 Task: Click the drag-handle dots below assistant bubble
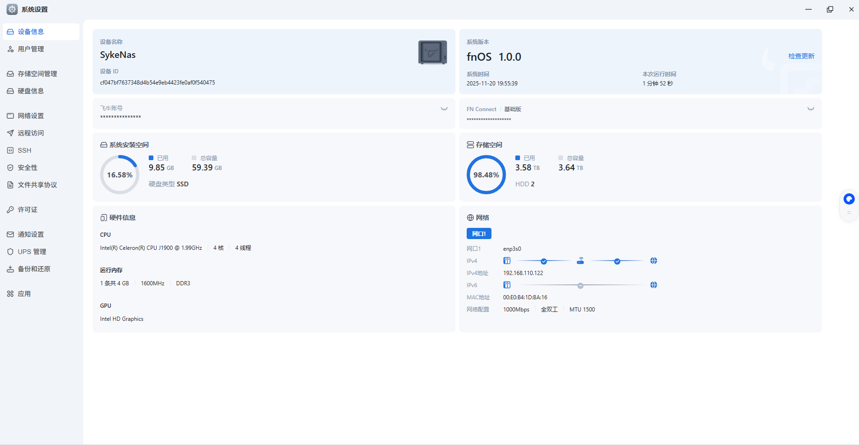tap(849, 212)
